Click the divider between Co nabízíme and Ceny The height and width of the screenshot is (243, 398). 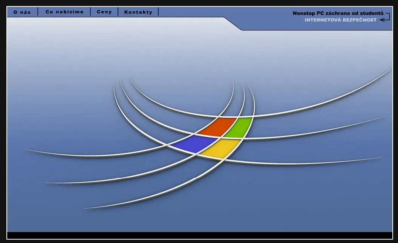coord(90,12)
